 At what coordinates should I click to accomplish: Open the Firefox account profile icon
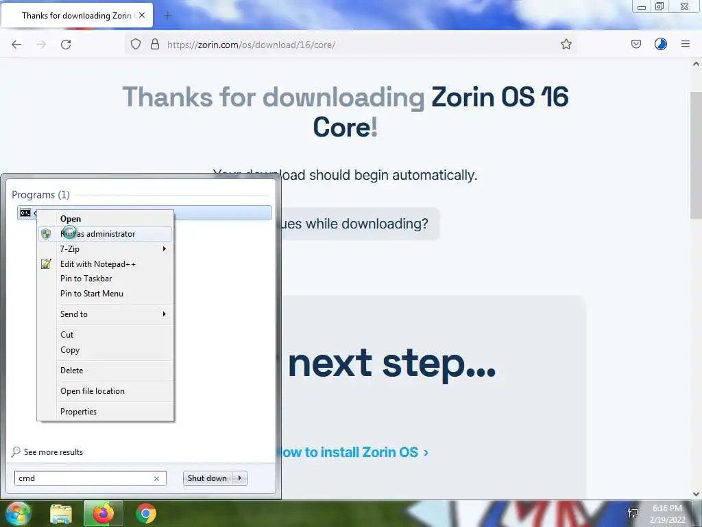[x=660, y=44]
